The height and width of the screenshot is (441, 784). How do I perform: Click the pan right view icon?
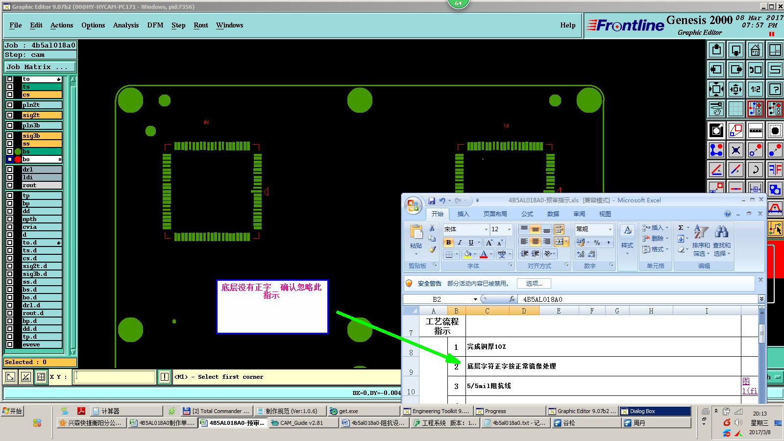tap(736, 70)
